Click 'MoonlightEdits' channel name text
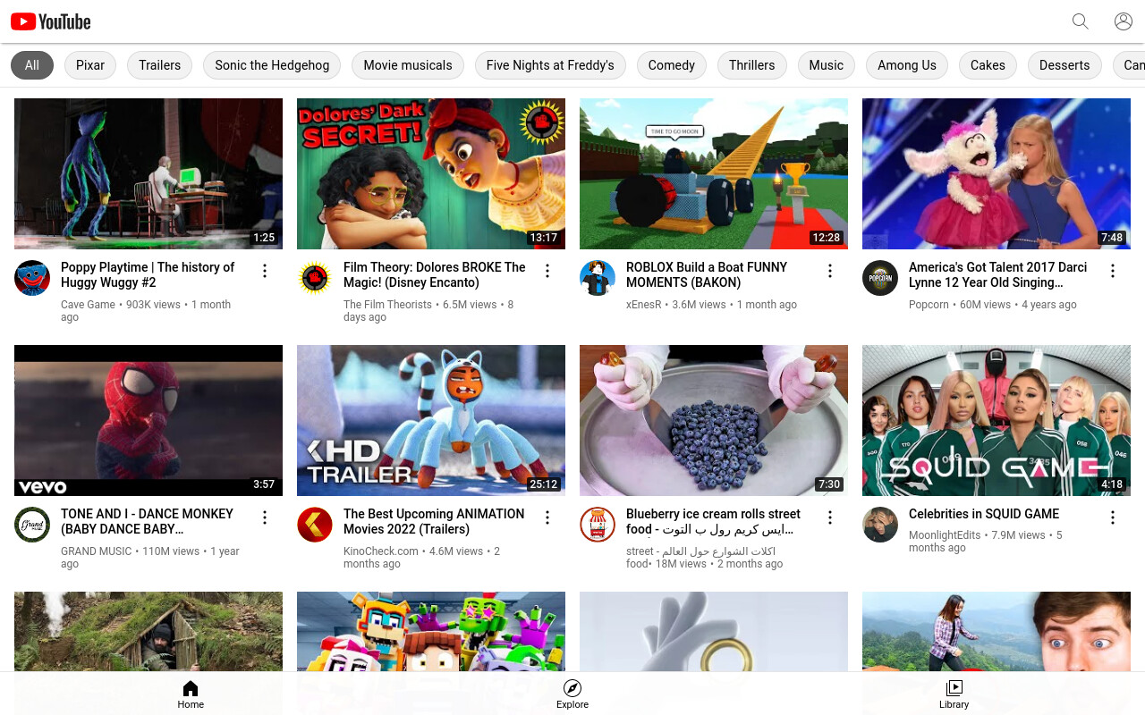 coord(945,535)
